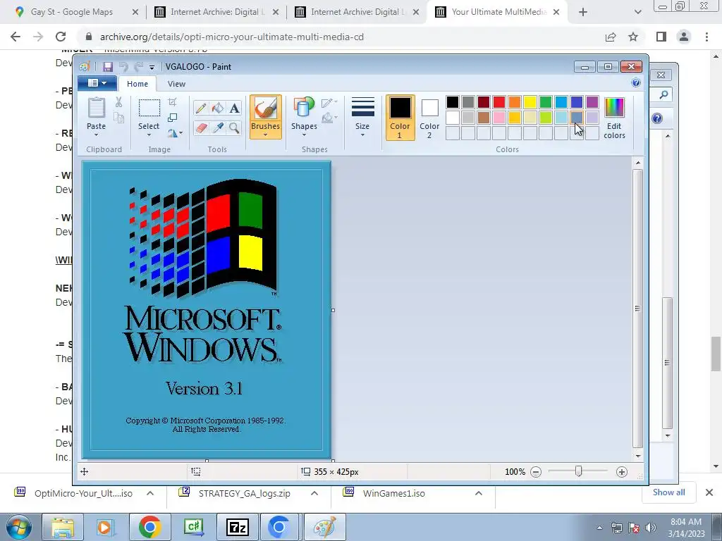Open the Paint application menu button
Viewport: 722px width, 541px height.
coord(97,83)
